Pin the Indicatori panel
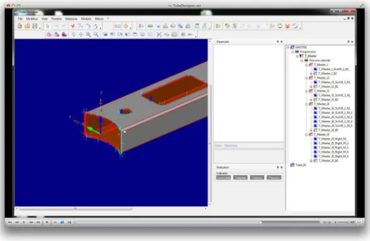370x241 pixels. coord(278,167)
